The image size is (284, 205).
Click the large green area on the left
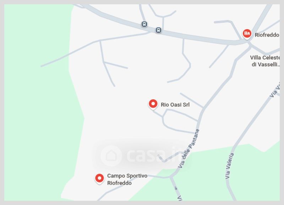click(x=36, y=108)
